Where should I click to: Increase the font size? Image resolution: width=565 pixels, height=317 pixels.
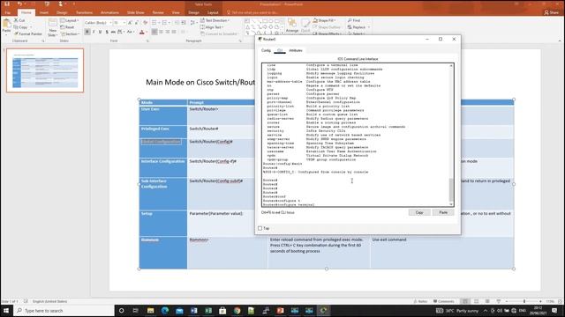(x=130, y=23)
